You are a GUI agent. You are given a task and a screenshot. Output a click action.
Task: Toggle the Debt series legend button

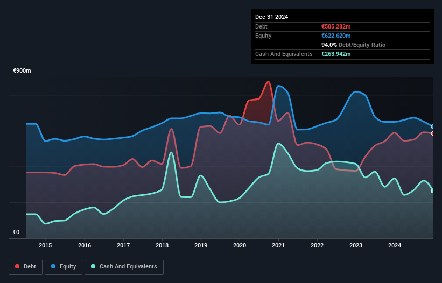click(26, 267)
